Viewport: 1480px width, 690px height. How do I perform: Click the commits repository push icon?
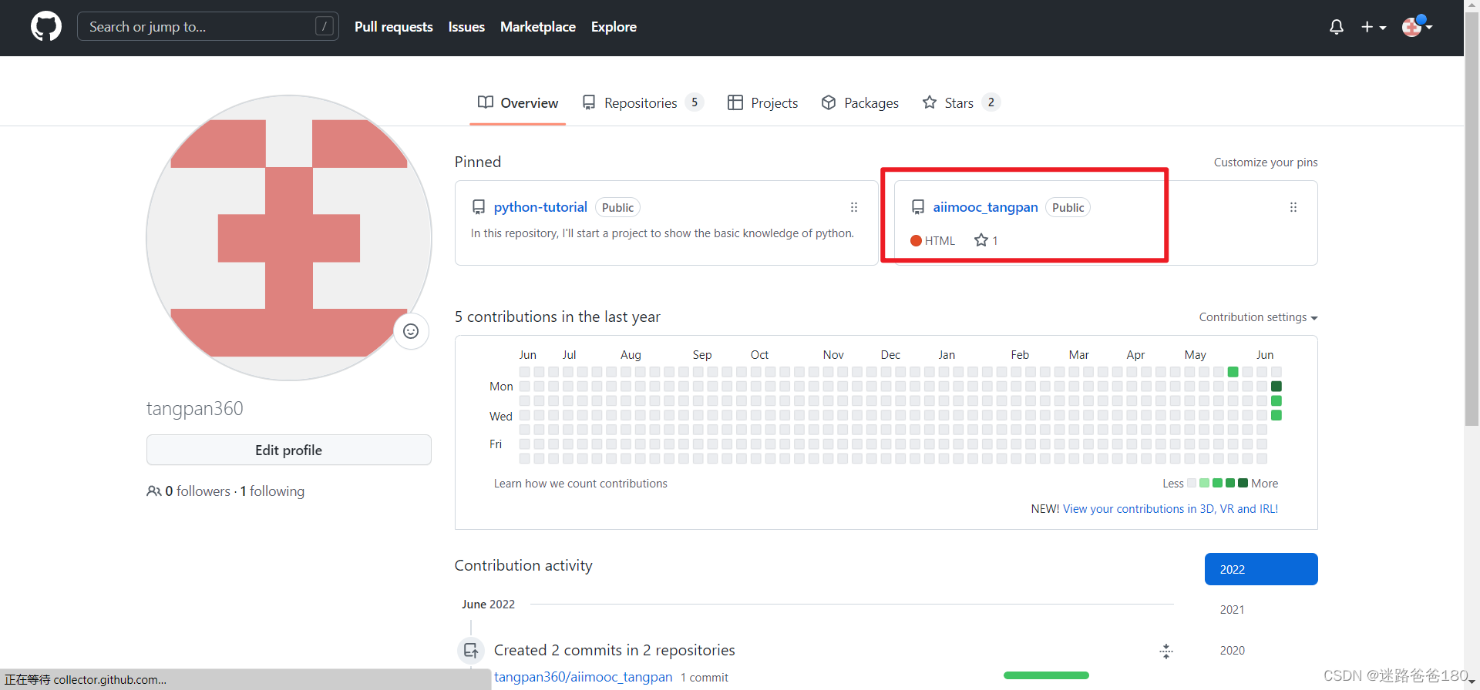point(471,651)
